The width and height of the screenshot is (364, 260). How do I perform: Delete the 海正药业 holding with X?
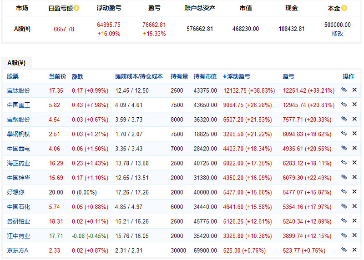[354, 163]
